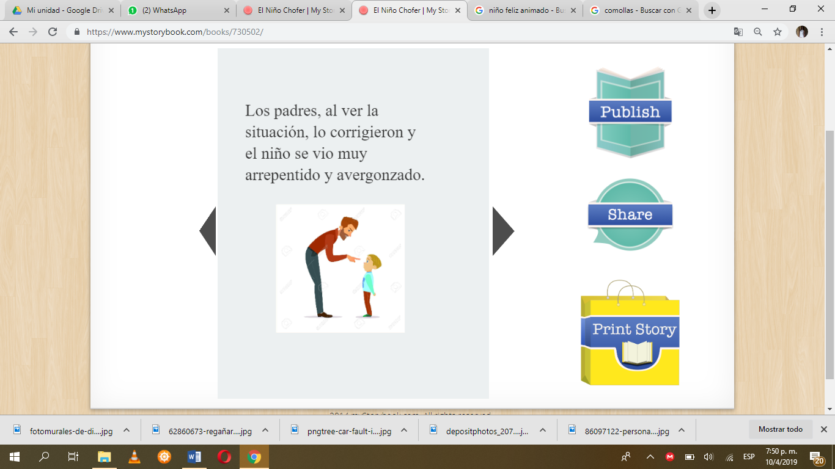Screen dimensions: 835x469
Task: Close the niño feliz animado tab
Action: point(573,10)
